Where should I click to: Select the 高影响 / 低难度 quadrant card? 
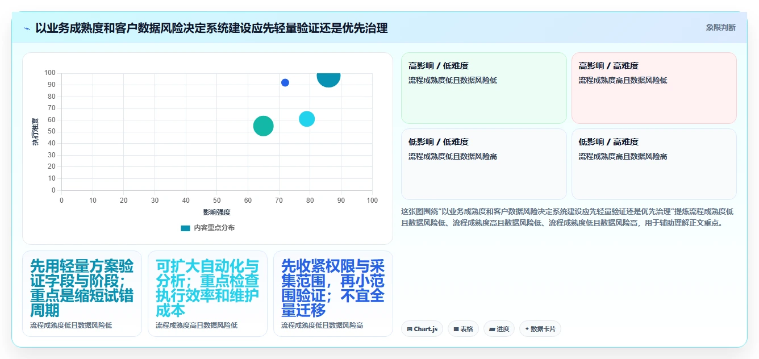484,88
